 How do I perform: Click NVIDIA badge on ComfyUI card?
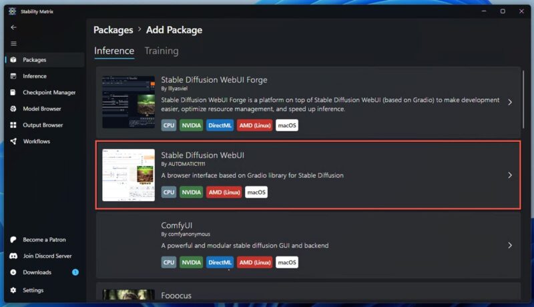191,262
